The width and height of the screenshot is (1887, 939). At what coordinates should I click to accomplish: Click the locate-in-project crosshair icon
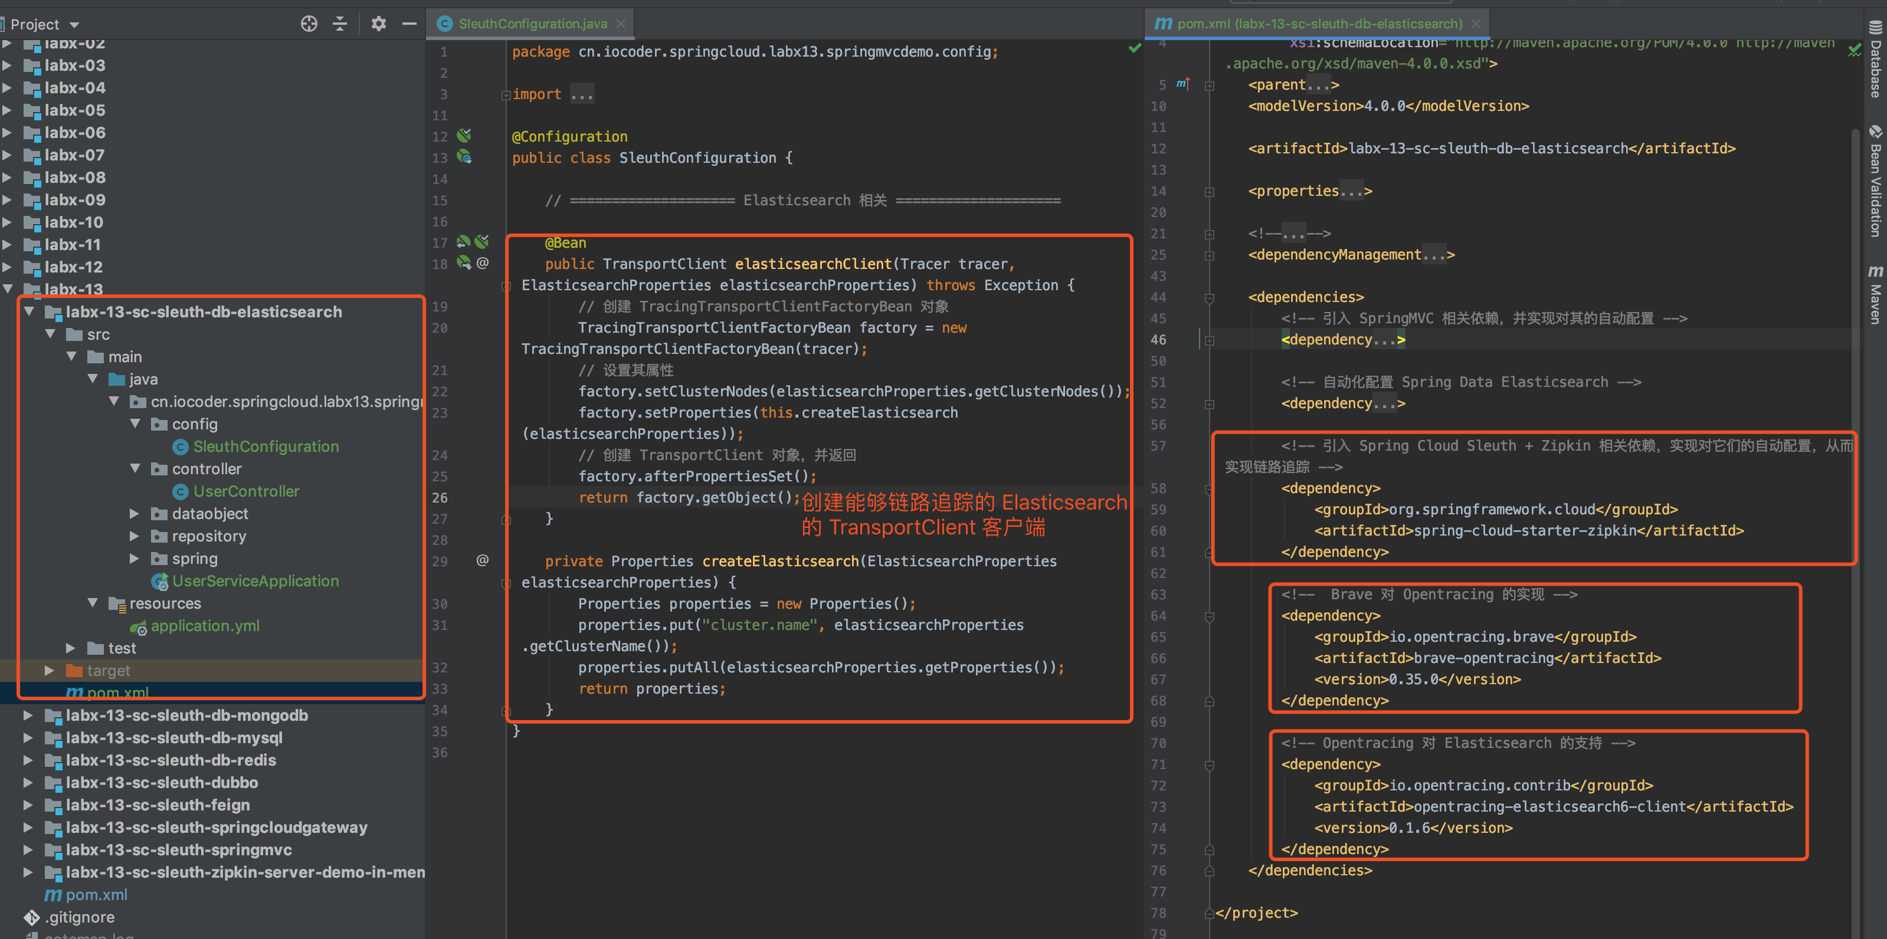(x=309, y=24)
